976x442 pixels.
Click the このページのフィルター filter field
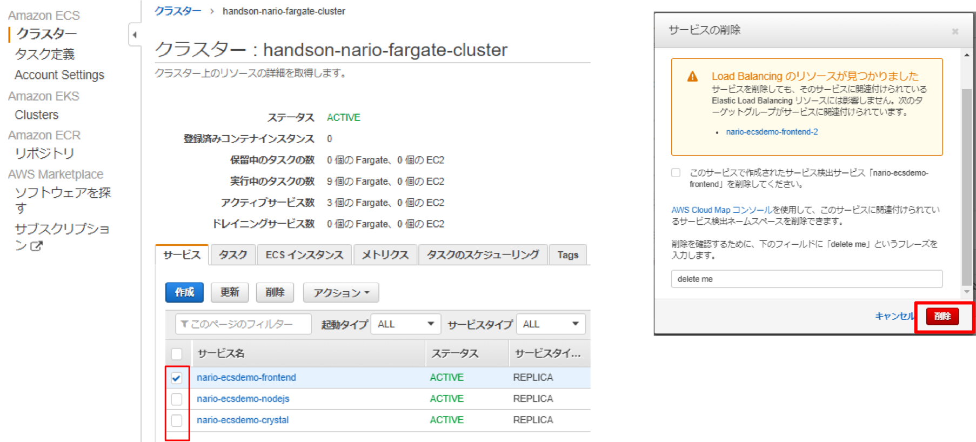pos(244,324)
